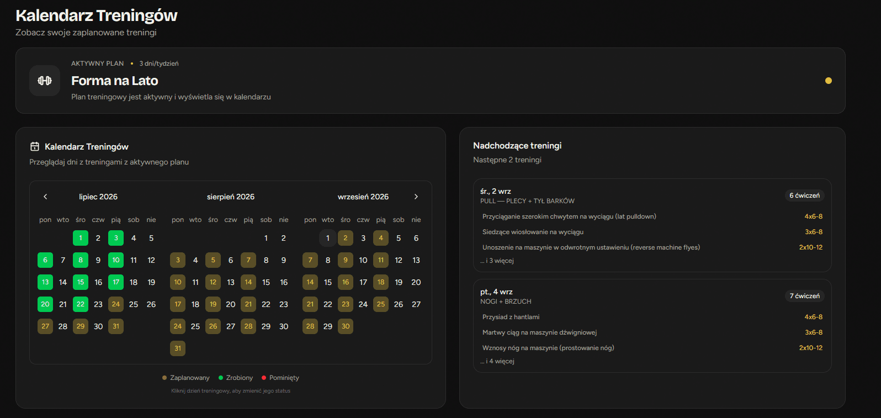The image size is (881, 418).
Task: Click the calendar icon beside Kalendarz Treningów heading
Action: click(x=35, y=146)
